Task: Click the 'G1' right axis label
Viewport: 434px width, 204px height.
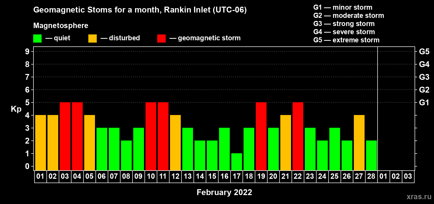Action: click(x=424, y=103)
